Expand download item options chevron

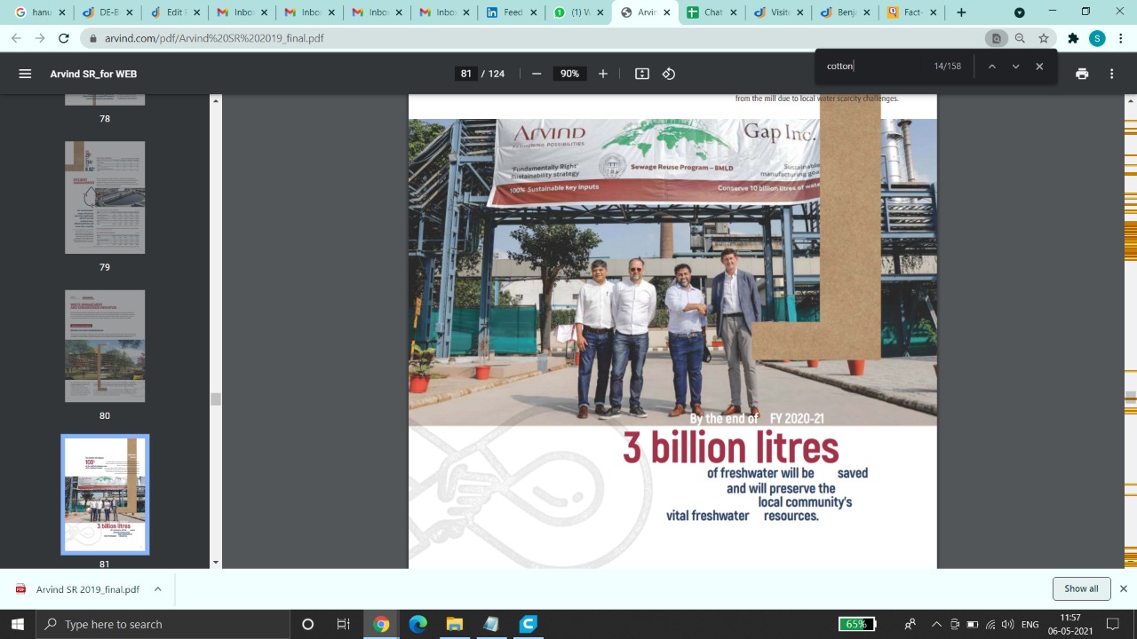(157, 589)
